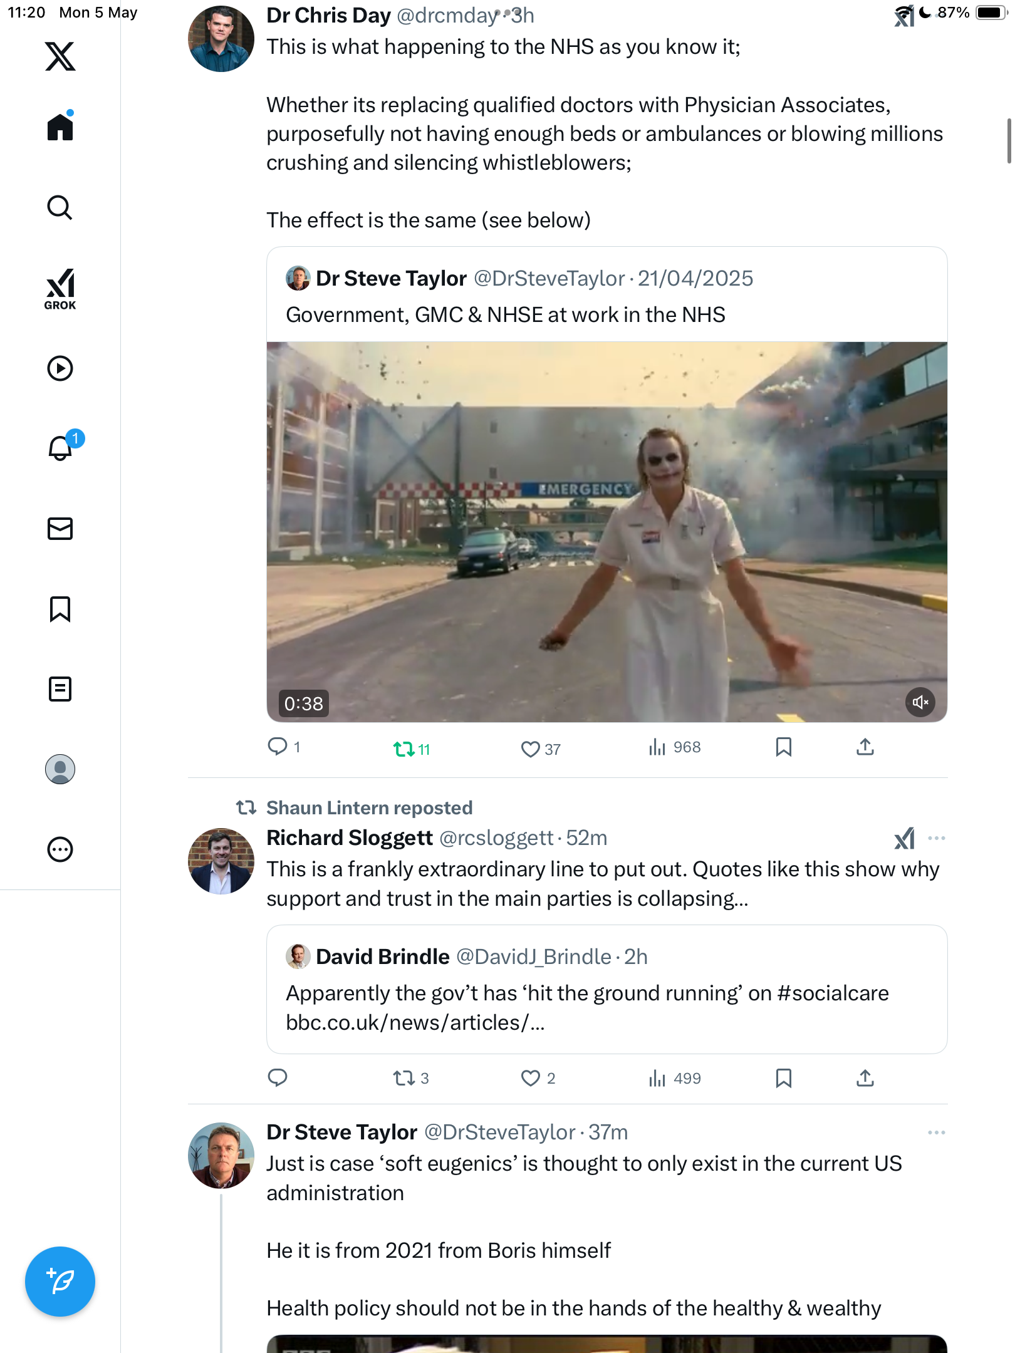The image size is (1015, 1353).
Task: Open the Lists icon in sidebar
Action: pyautogui.click(x=60, y=689)
